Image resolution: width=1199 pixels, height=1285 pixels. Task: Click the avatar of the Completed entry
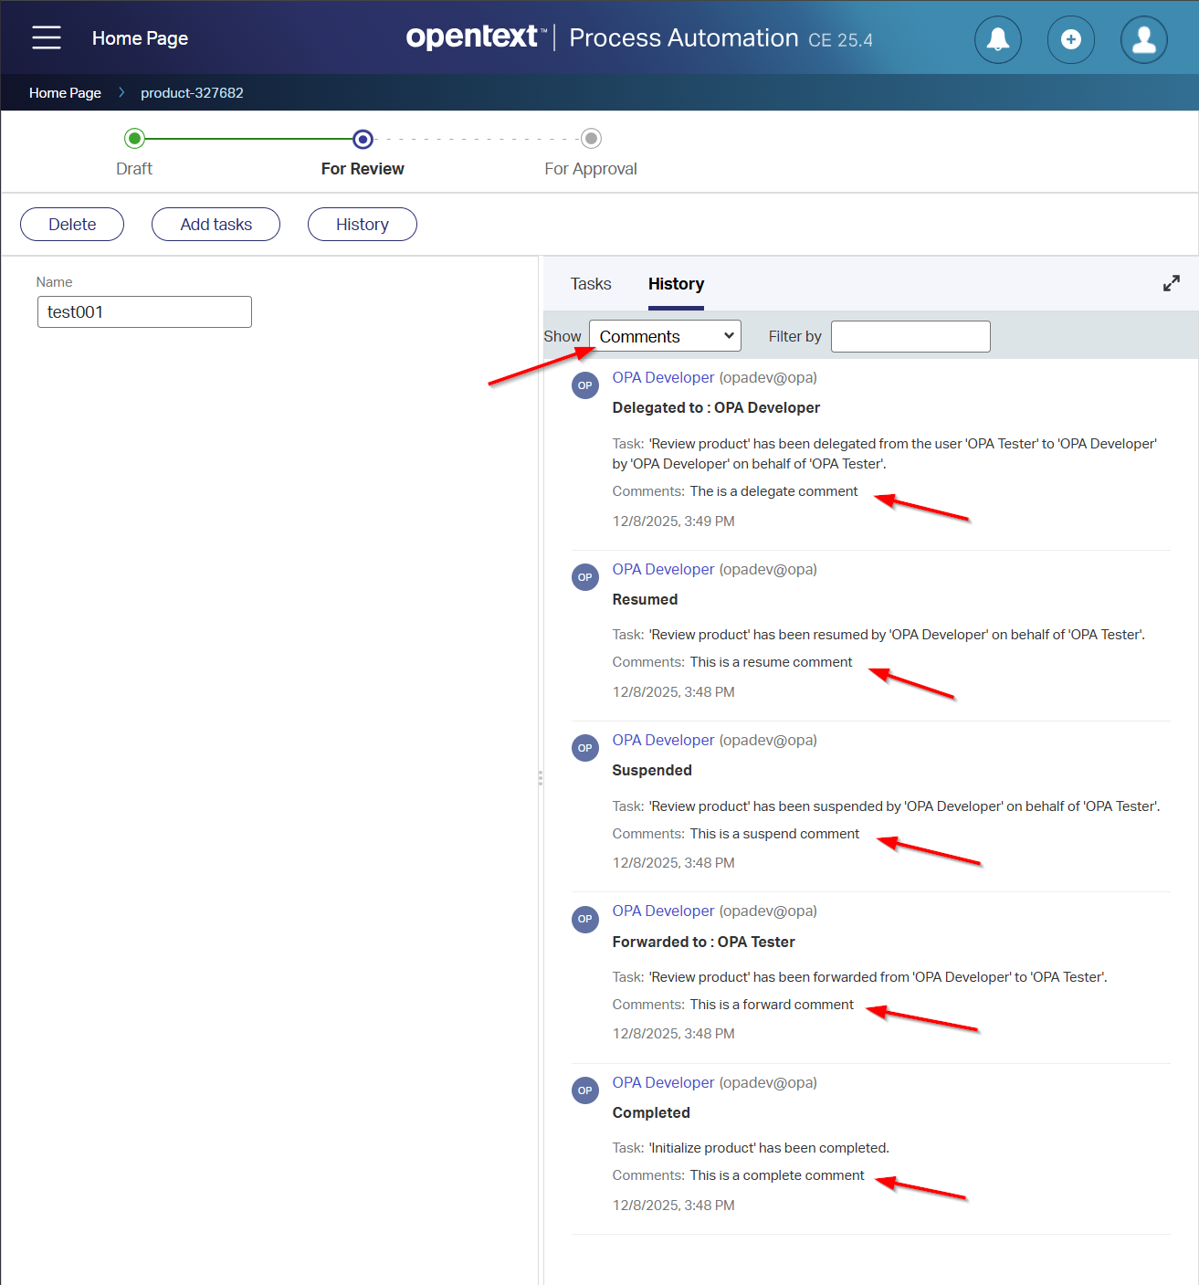pyautogui.click(x=585, y=1090)
